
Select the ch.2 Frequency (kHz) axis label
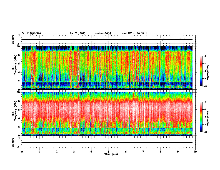coord(14,111)
